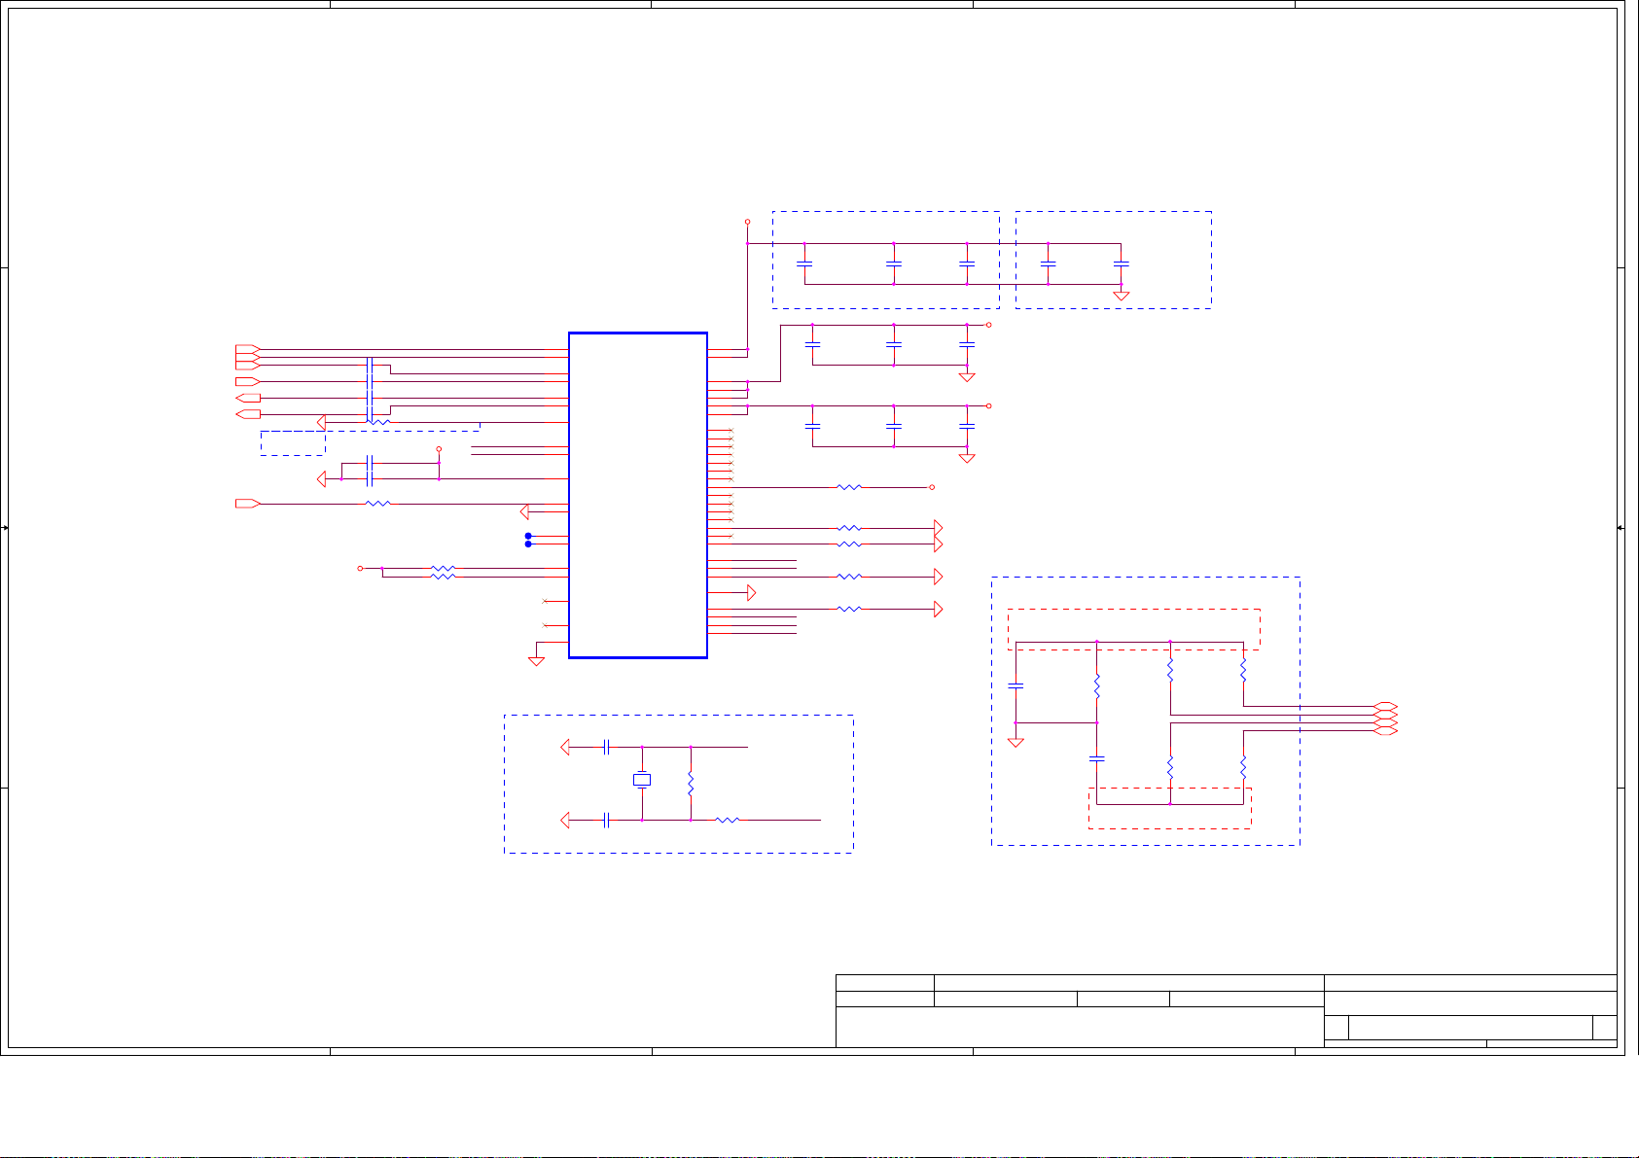Select the ground symbol below the IC's bottom-left corner

click(536, 661)
